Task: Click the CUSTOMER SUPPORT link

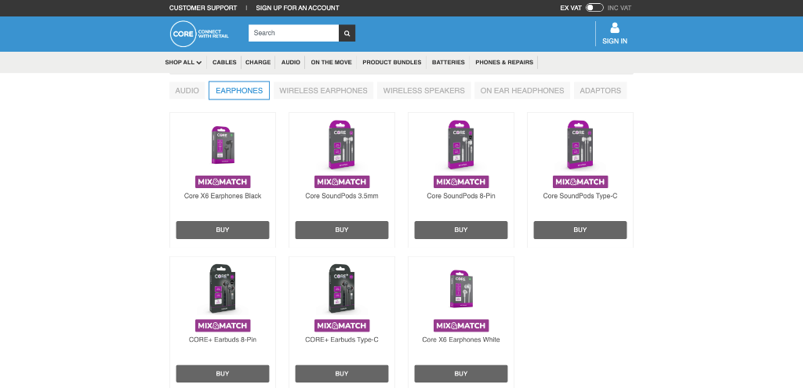Action: click(203, 8)
